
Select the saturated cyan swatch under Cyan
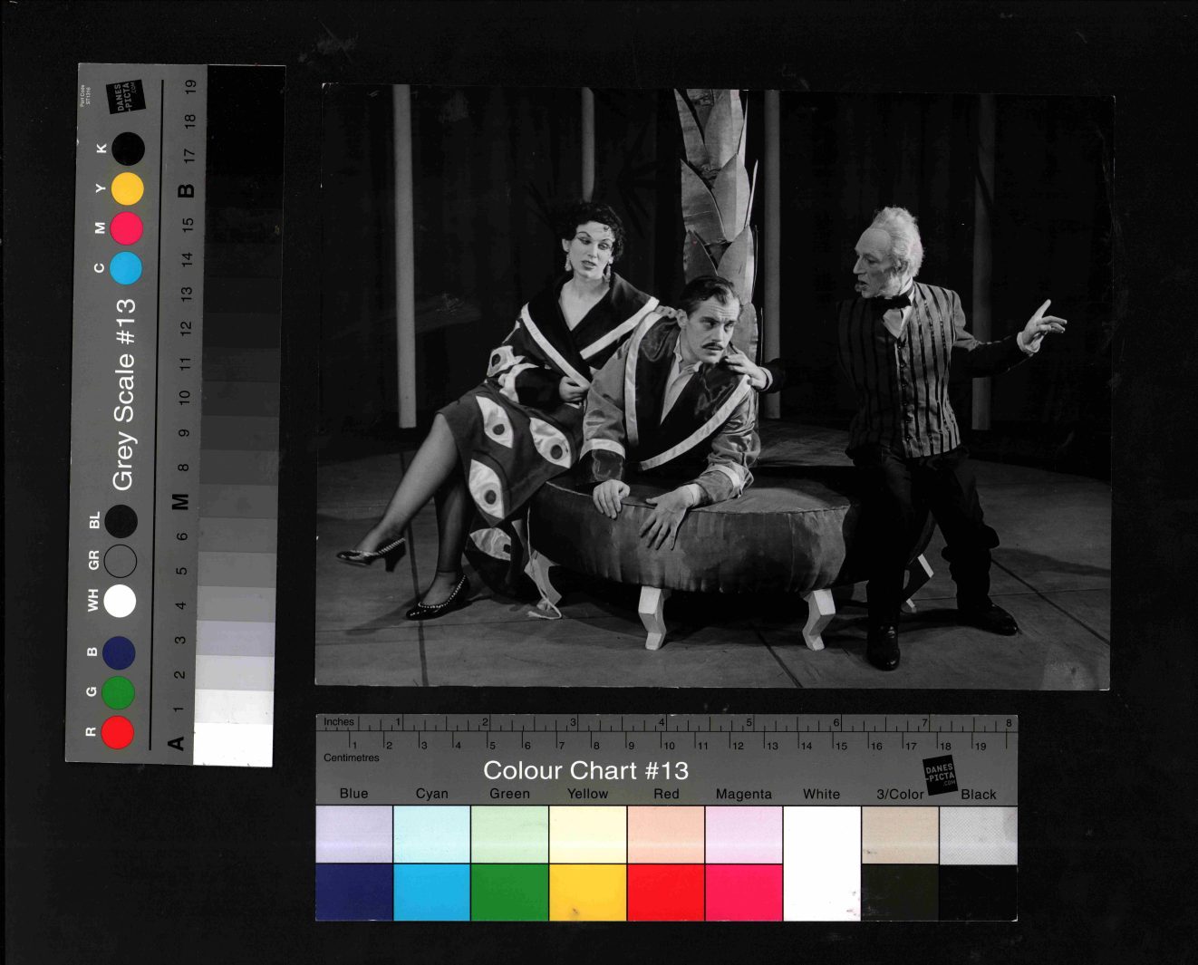click(431, 892)
